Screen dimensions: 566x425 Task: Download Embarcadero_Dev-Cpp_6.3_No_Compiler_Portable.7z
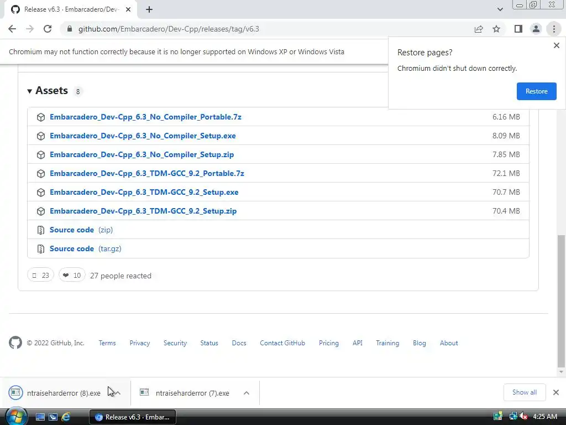[145, 117]
